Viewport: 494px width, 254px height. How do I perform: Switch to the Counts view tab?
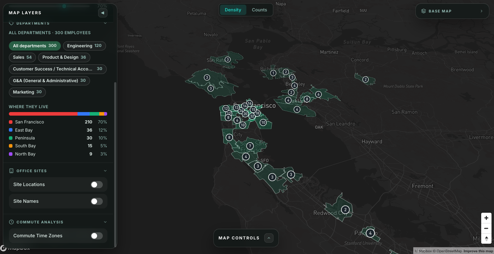(x=259, y=10)
